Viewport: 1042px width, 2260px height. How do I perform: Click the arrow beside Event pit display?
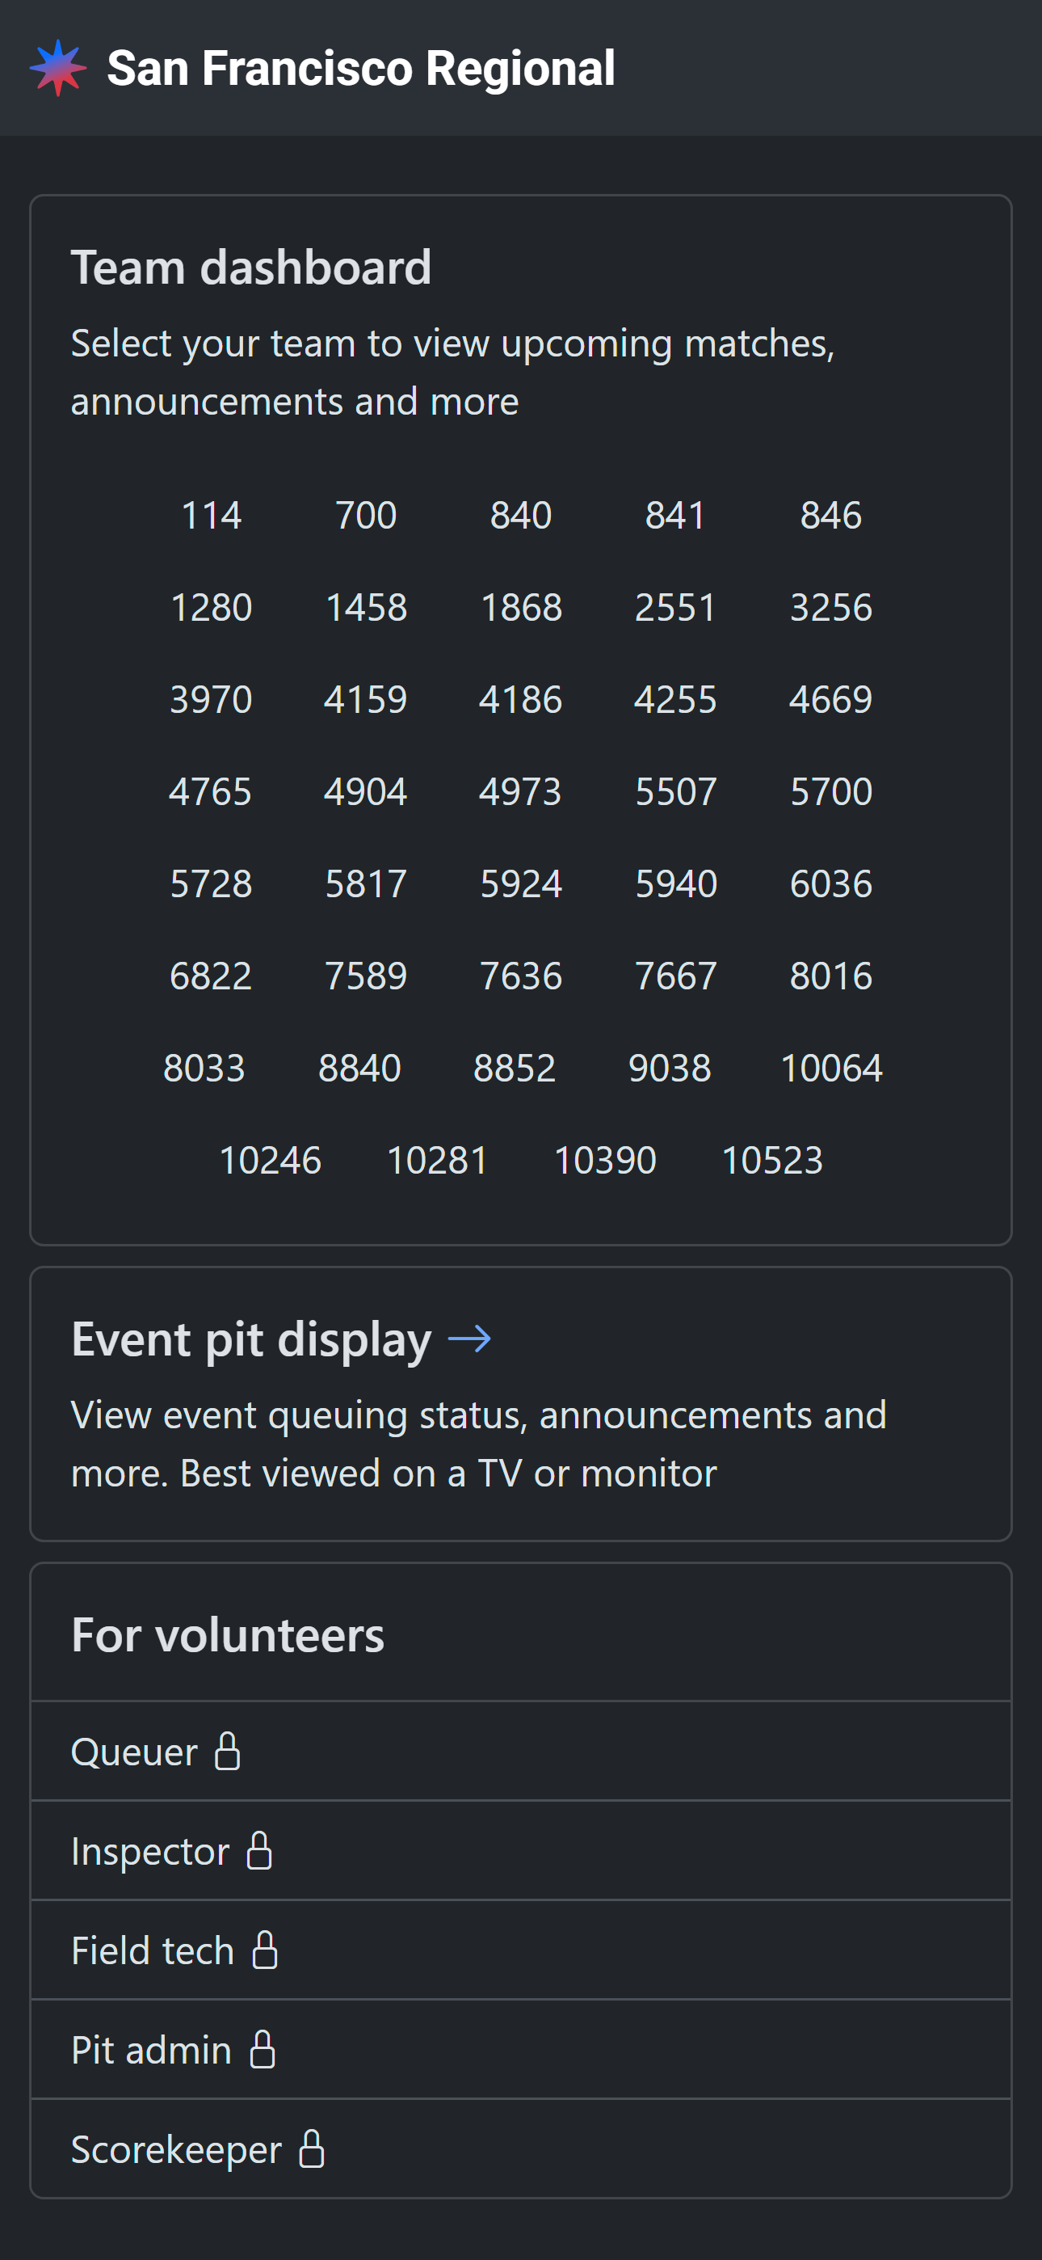[469, 1339]
